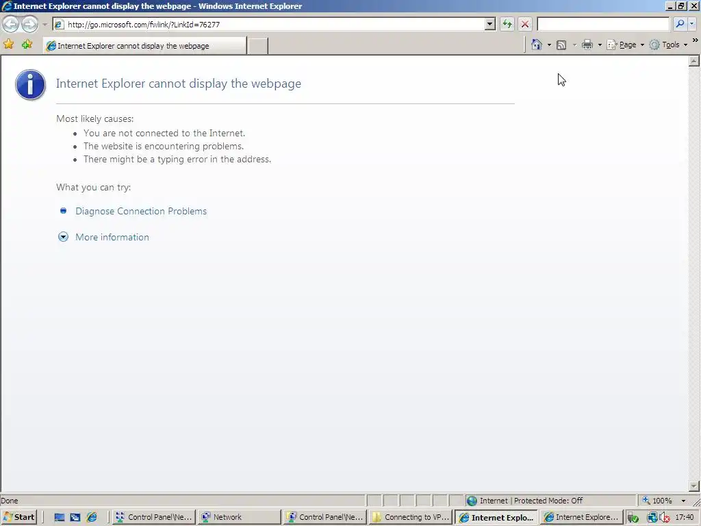Stop loading with the red X icon
Screen dimensions: 701x526
click(525, 24)
